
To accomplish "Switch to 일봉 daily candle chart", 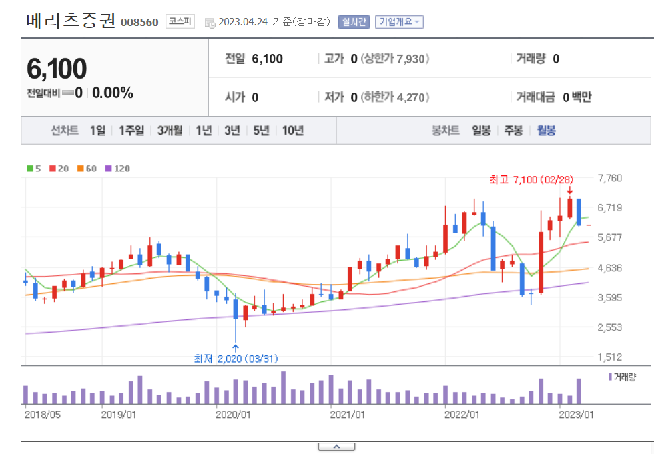I will (481, 131).
